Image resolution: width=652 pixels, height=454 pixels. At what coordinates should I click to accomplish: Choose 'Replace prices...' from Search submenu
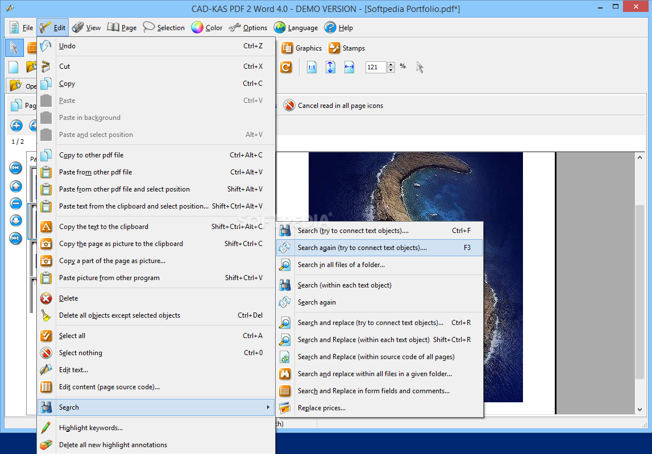click(x=321, y=408)
